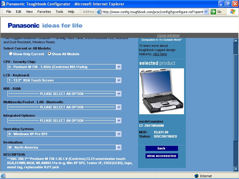Image resolution: width=239 pixels, height=179 pixels.
Task: Click the Panasonic ideas for life logo
Action: tap(45, 25)
